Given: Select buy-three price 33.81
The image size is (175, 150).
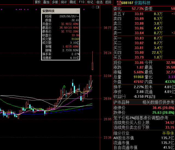Looking at the screenshot, I should [139, 48].
